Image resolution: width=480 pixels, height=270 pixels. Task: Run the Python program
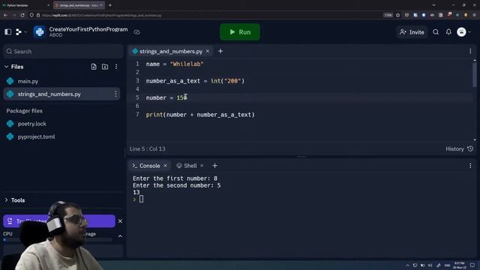click(240, 31)
